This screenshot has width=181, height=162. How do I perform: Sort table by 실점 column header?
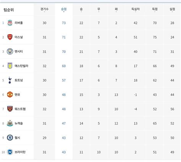172,9
